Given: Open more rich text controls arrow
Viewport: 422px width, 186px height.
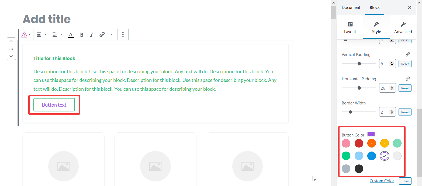Looking at the screenshot, I should click(112, 35).
